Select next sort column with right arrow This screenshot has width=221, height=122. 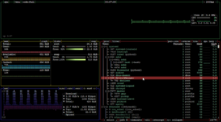216,41
